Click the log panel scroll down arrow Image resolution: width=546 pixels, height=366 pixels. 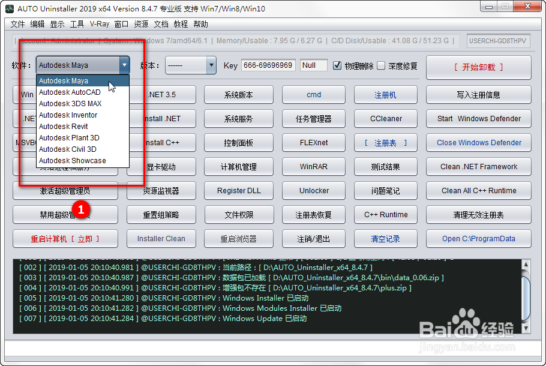[526, 328]
